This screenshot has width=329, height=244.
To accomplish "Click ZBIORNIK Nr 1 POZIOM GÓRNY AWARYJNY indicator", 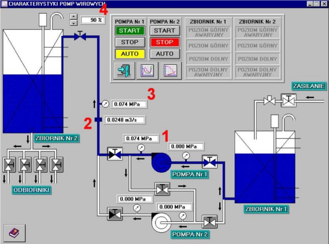I will (208, 32).
